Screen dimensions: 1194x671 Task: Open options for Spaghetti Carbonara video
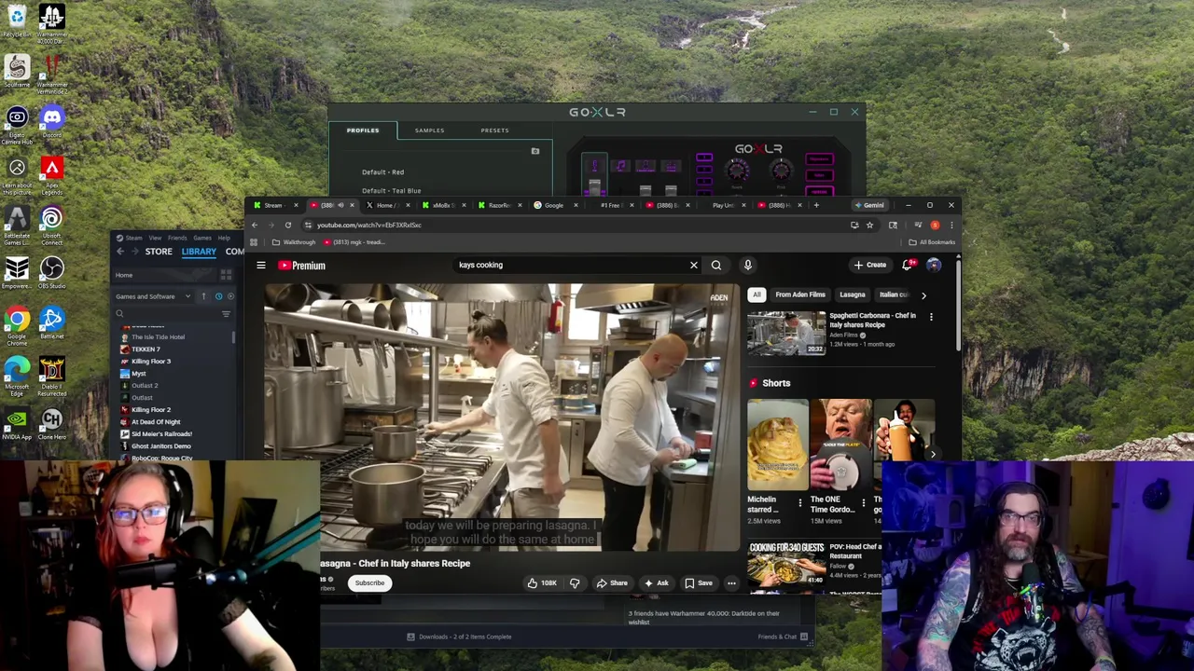(931, 317)
